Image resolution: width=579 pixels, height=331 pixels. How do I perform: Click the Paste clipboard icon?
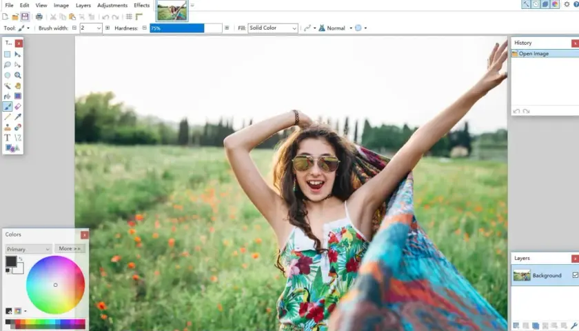click(x=72, y=17)
